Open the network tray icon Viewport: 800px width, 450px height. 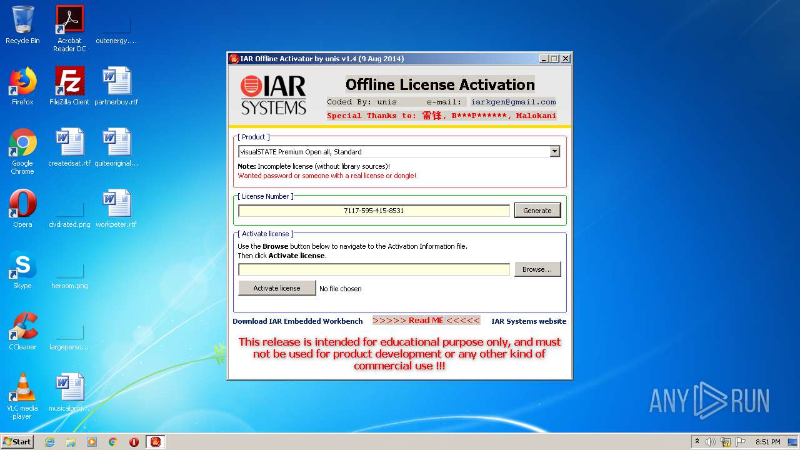coord(726,442)
